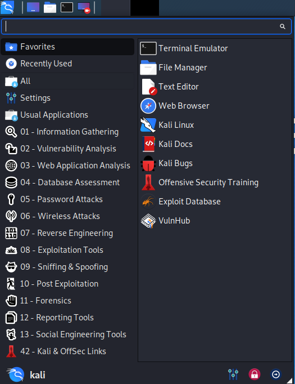Open 08 - Exploitation Tools category
295x384 pixels.
(x=67, y=250)
